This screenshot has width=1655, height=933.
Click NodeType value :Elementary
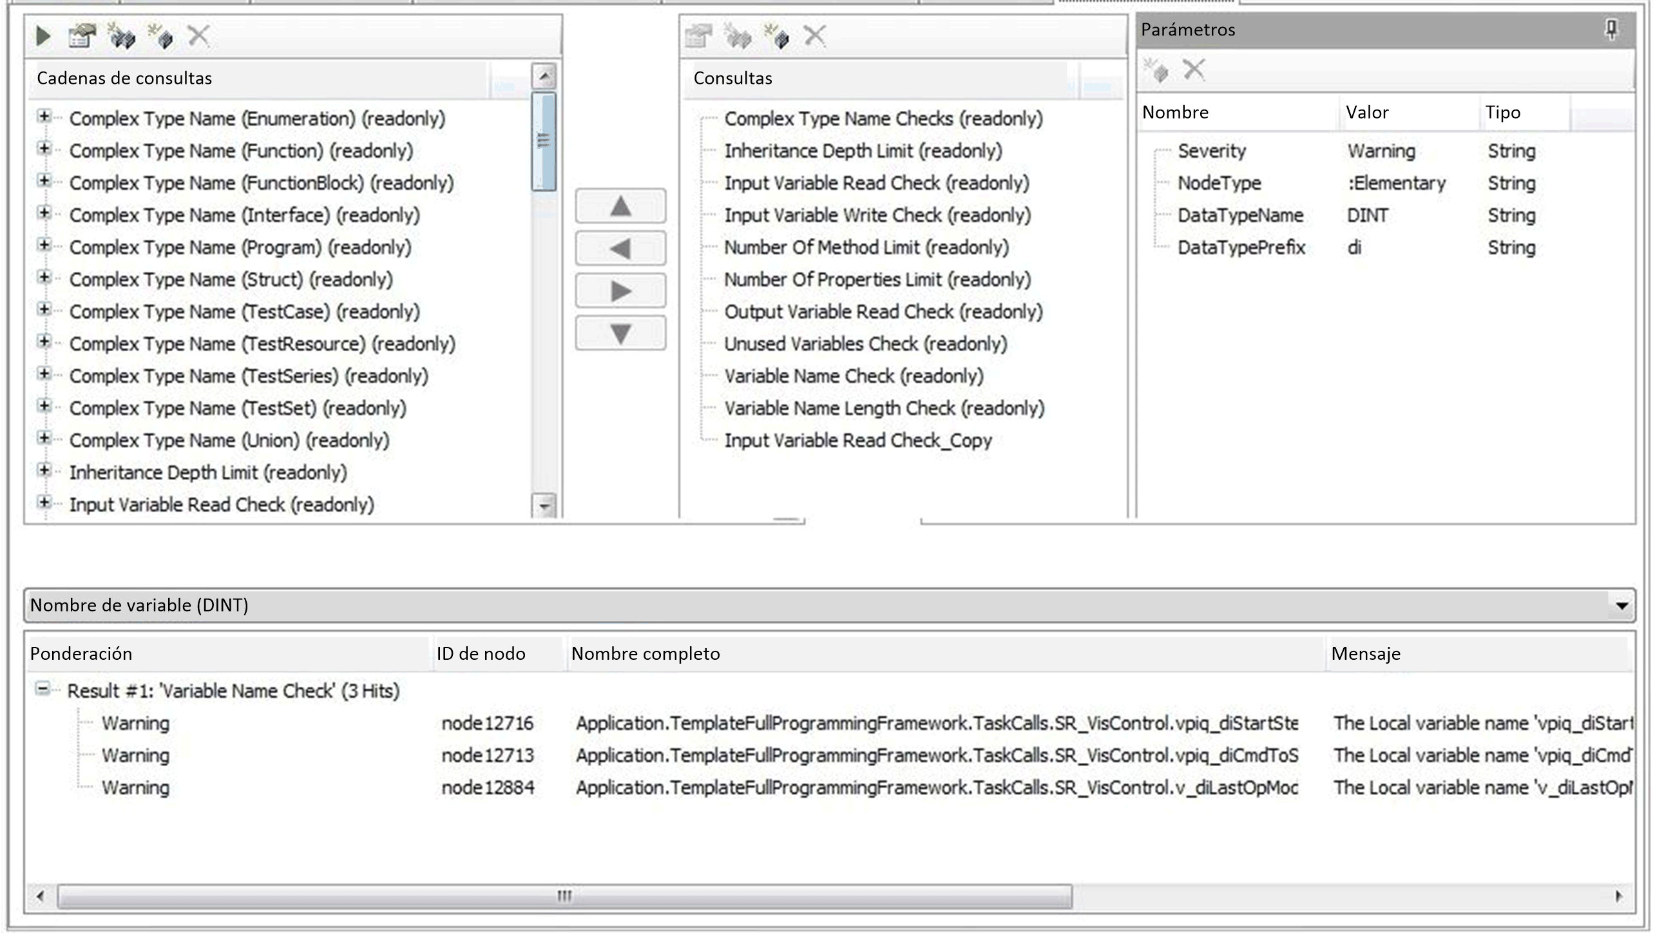pyautogui.click(x=1397, y=183)
